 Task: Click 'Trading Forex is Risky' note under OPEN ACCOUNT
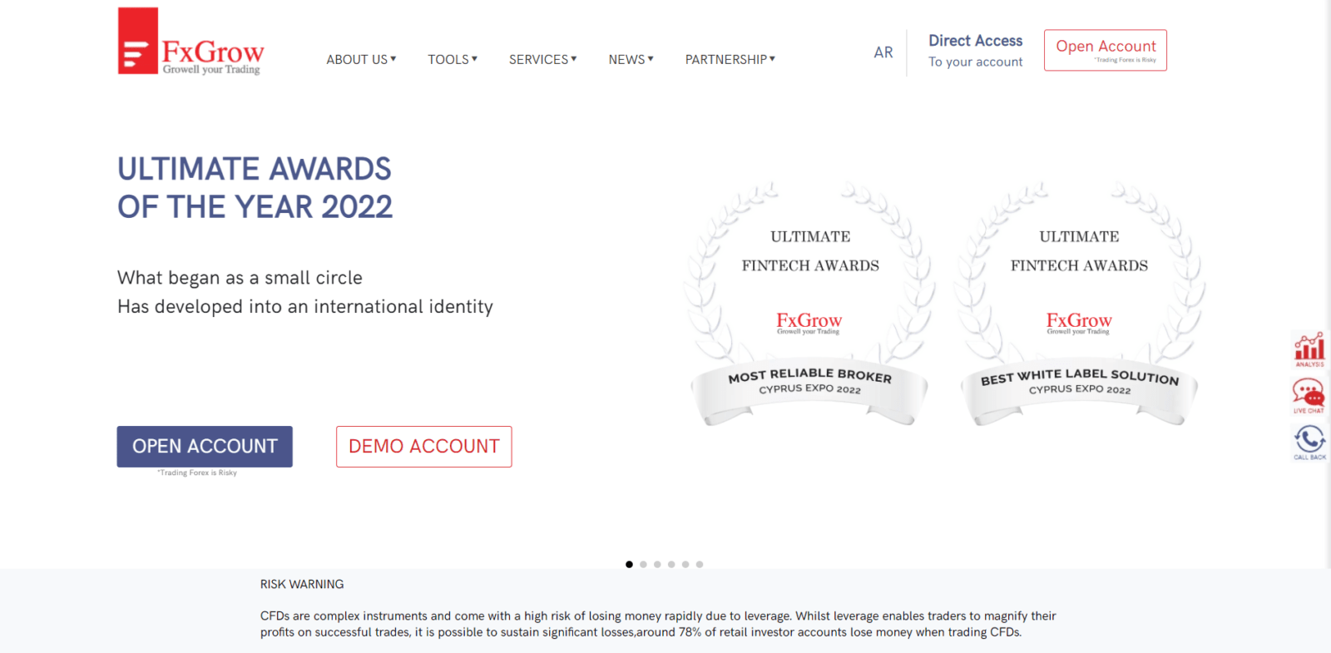tap(197, 473)
